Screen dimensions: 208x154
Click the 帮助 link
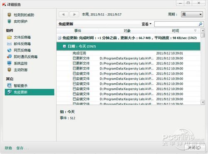tap(8, 148)
